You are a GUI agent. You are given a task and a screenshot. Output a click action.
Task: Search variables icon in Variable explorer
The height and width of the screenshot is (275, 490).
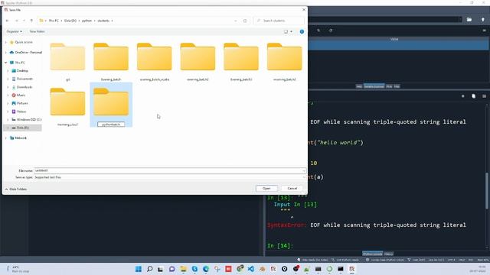coord(318,31)
